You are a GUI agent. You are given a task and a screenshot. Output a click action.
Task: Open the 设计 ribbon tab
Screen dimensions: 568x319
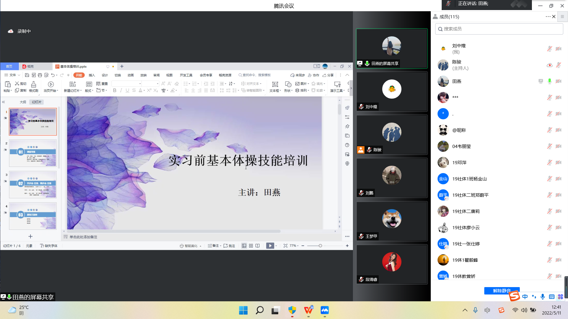pos(105,75)
